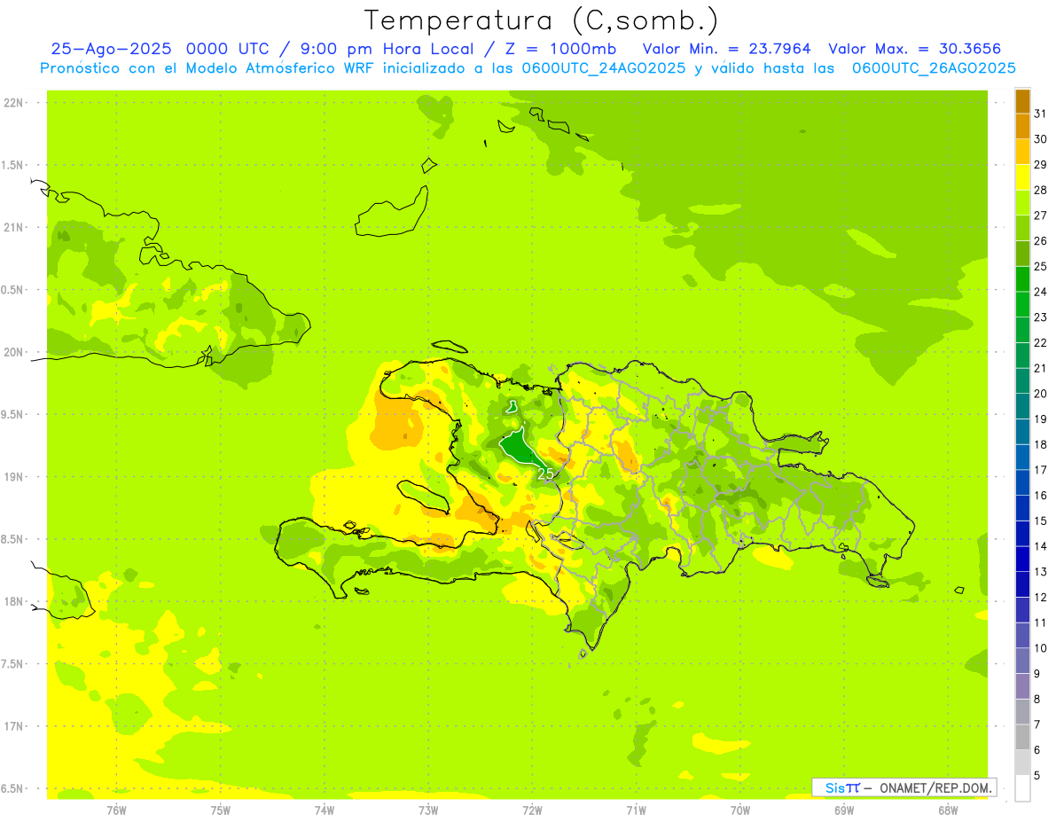Click the "20N" latitude label
Viewport: 1064px width, 822px height.
tap(13, 352)
